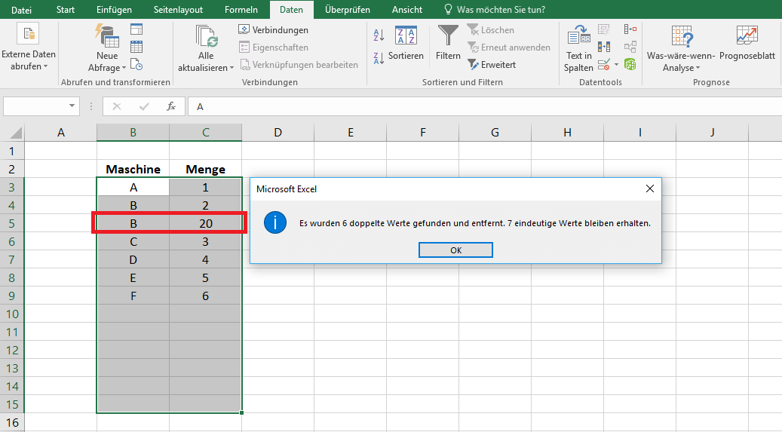Click the Menge header cell
The height and width of the screenshot is (432, 782).
tap(205, 169)
